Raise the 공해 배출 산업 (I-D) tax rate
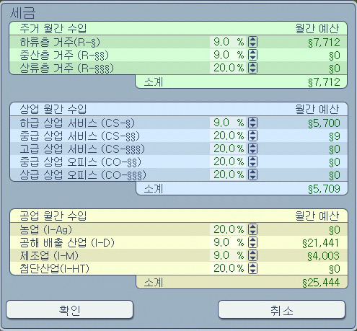 (x=252, y=239)
